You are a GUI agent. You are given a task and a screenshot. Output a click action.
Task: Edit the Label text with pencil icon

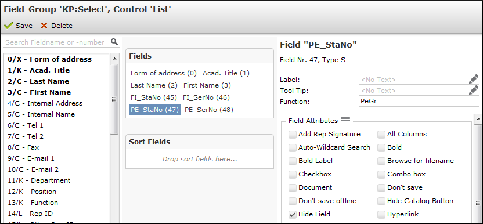(x=474, y=79)
